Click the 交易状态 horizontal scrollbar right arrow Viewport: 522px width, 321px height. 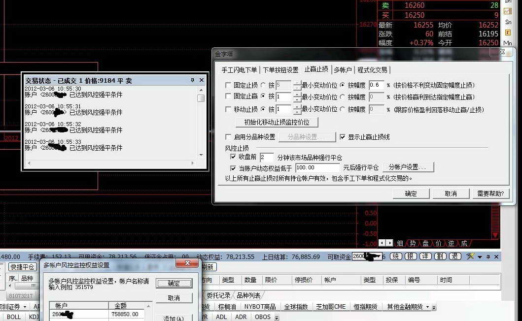click(x=192, y=163)
